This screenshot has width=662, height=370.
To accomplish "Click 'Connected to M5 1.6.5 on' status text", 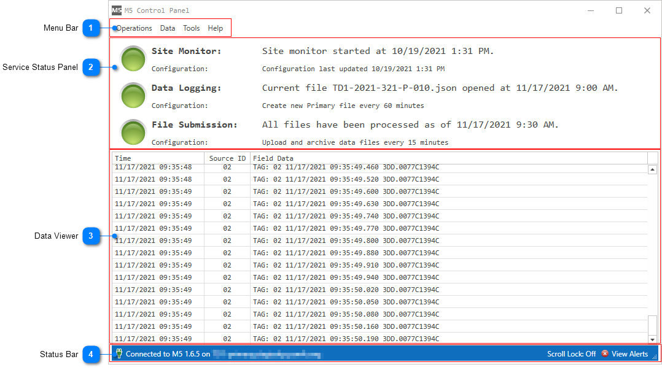I will point(168,354).
